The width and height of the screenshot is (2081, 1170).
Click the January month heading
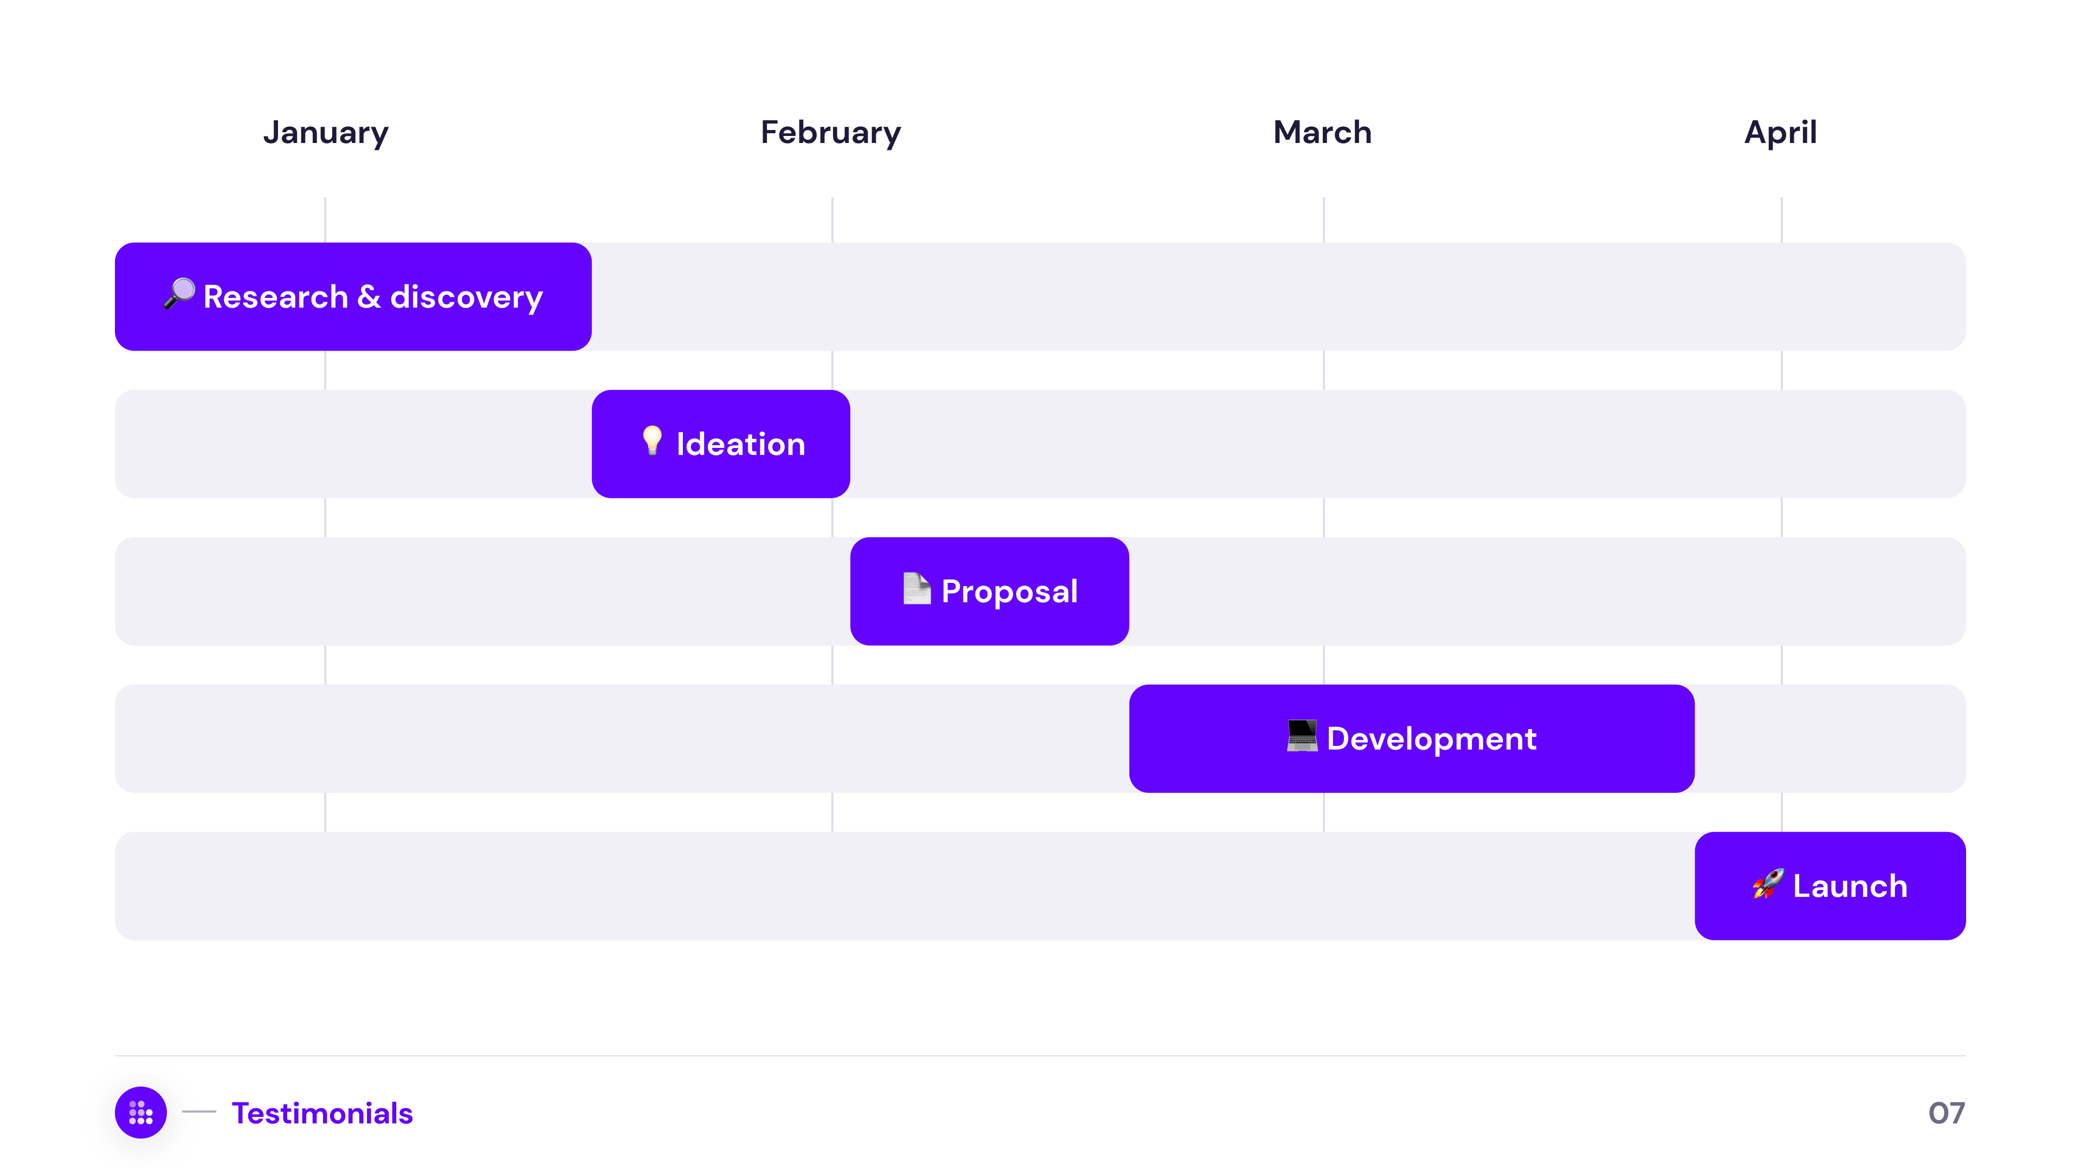click(x=326, y=132)
